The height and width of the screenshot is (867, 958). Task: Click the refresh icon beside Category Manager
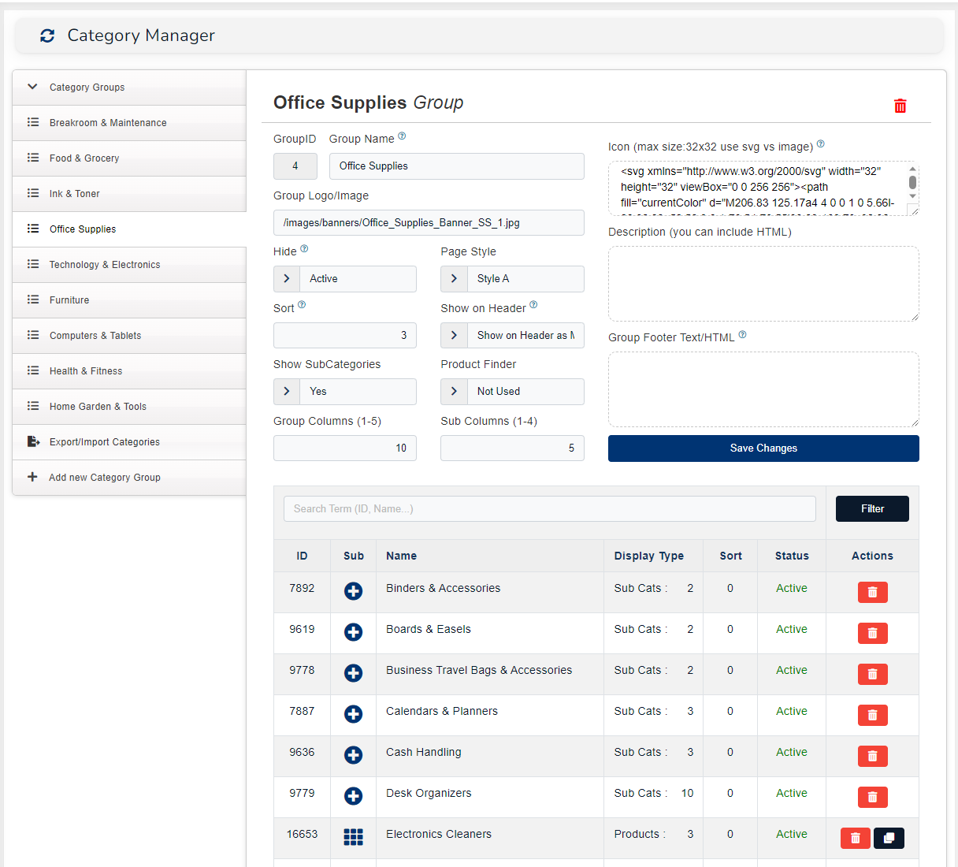[47, 35]
